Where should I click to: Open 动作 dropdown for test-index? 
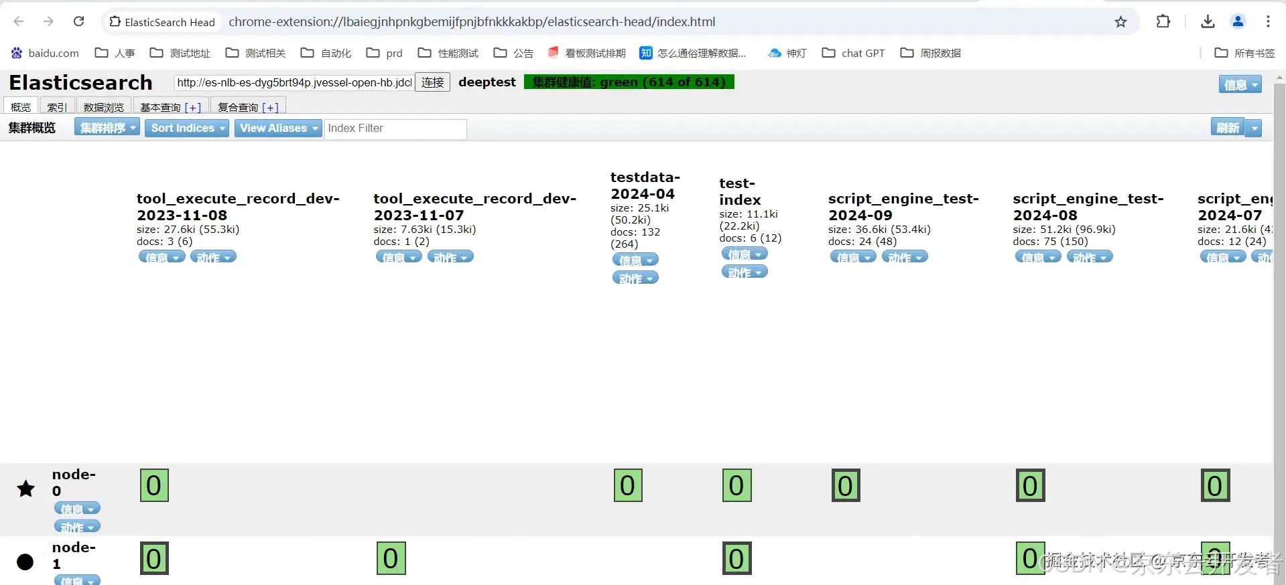point(745,272)
